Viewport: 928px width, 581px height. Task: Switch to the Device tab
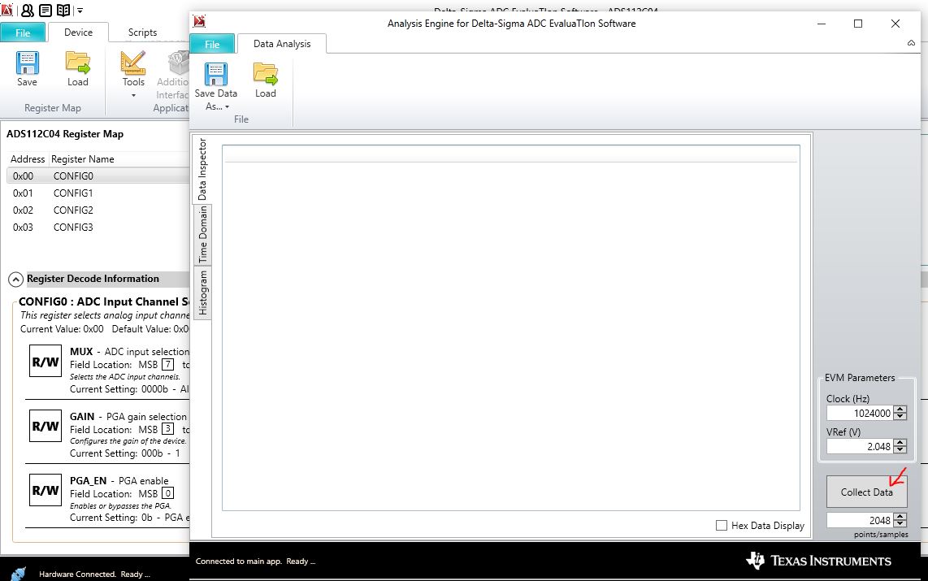78,33
